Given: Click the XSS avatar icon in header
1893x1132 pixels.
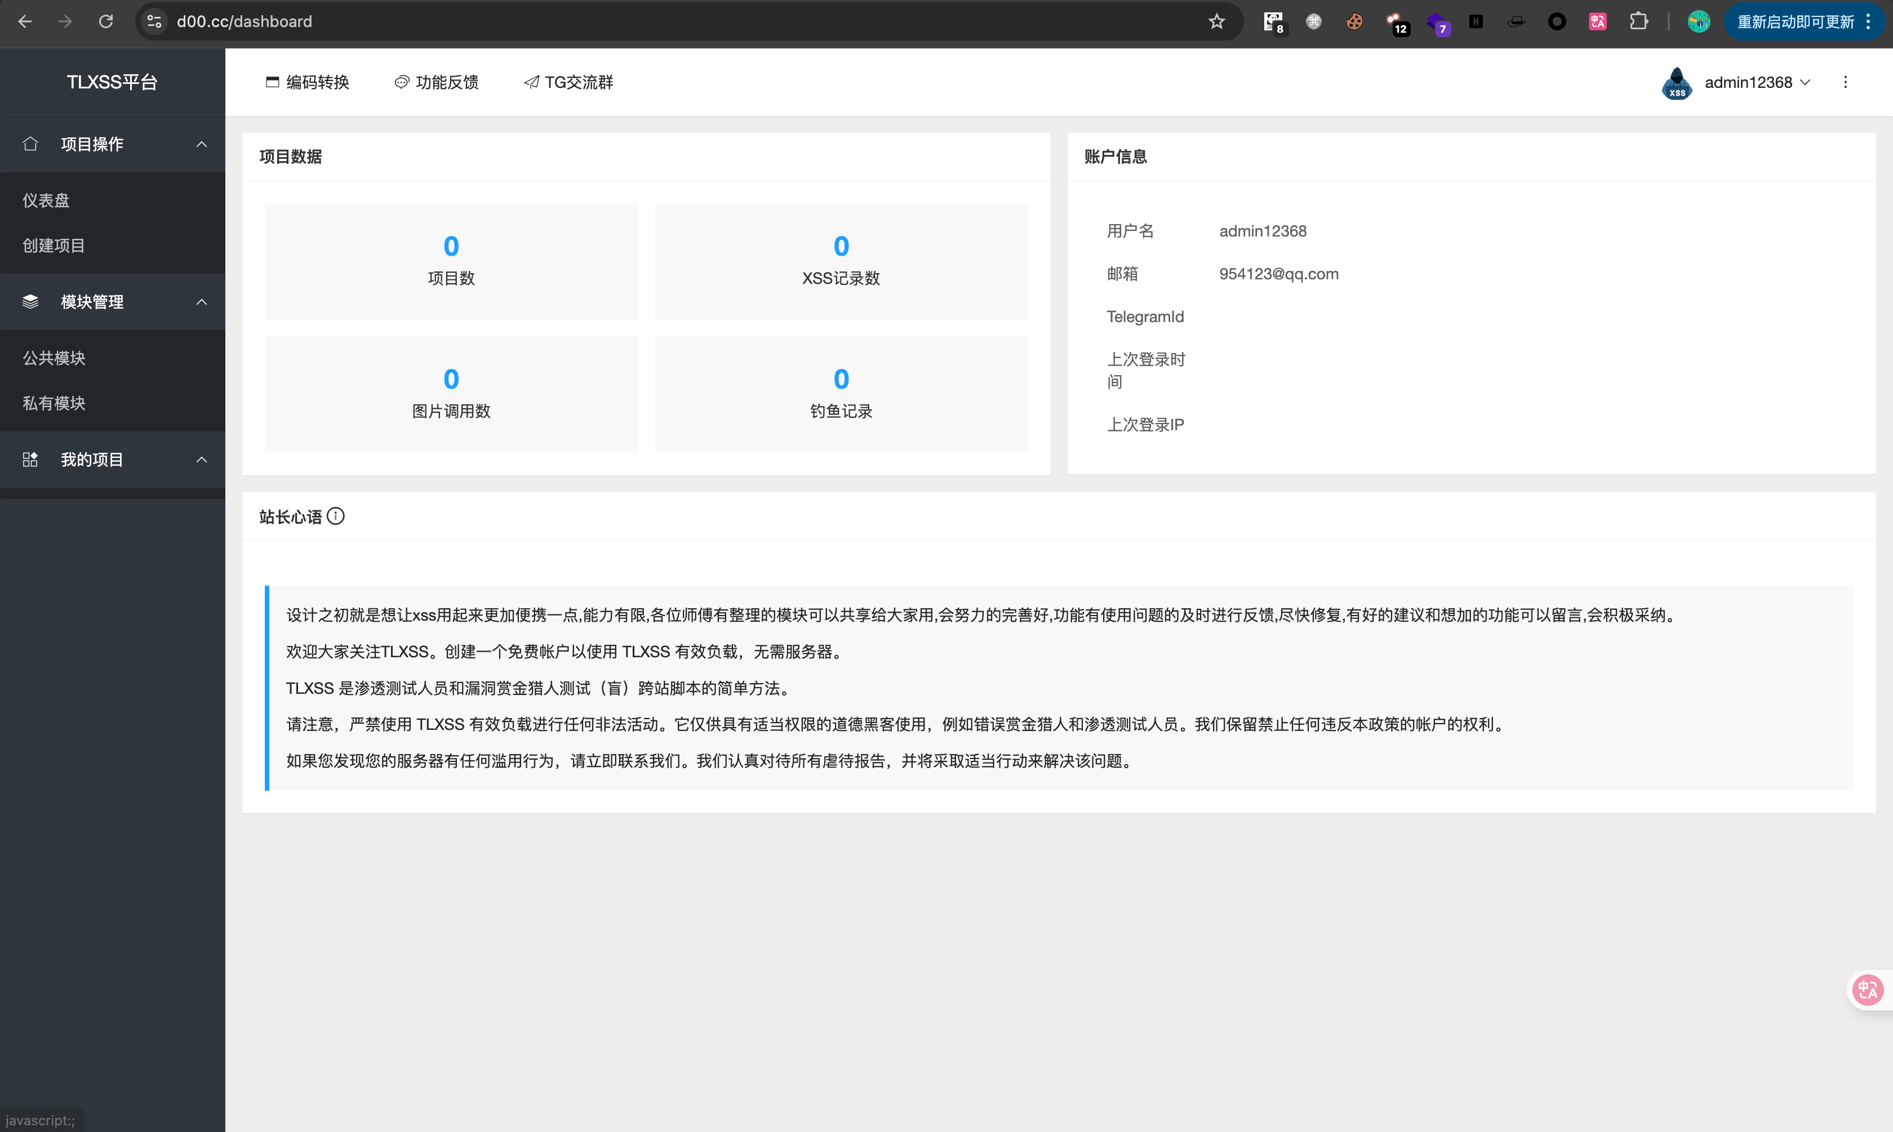Looking at the screenshot, I should click(x=1676, y=82).
